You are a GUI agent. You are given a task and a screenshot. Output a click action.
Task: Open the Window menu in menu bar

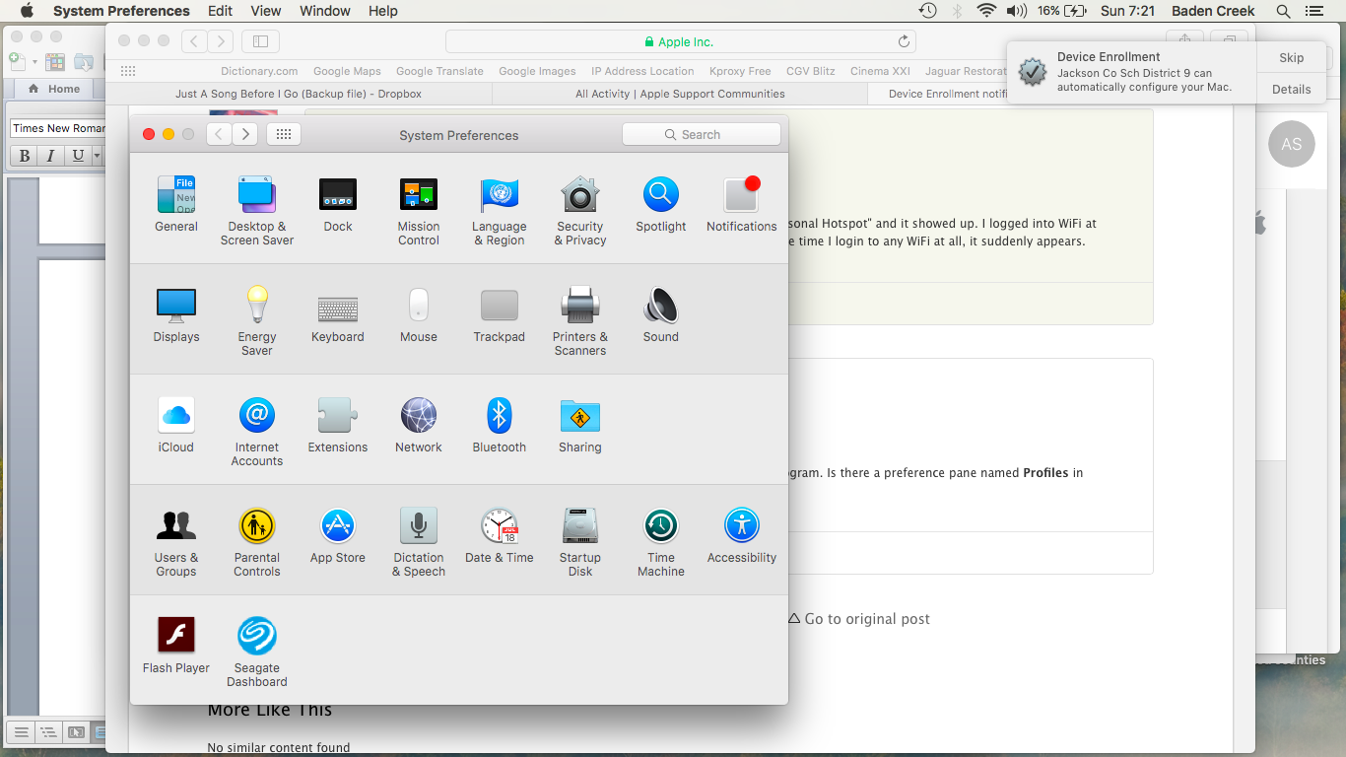tap(324, 11)
